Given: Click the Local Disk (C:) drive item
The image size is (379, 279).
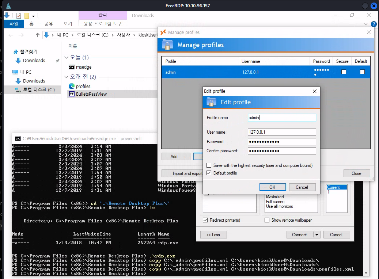Looking at the screenshot, I should tap(38, 89).
